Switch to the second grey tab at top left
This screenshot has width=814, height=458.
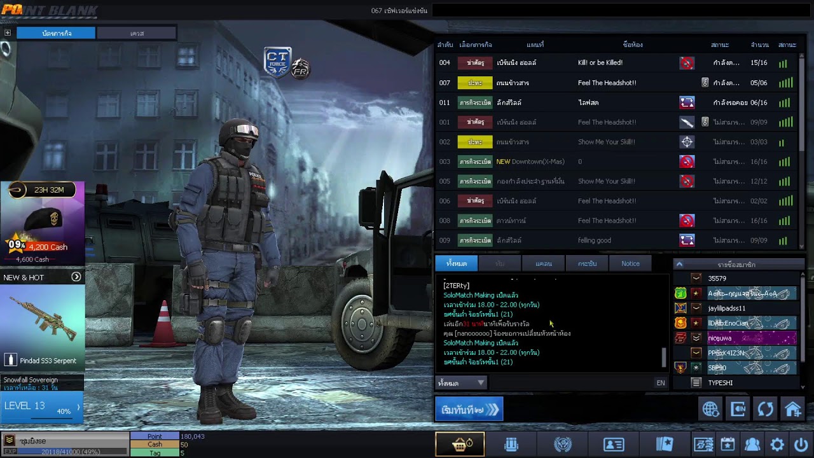pos(137,33)
